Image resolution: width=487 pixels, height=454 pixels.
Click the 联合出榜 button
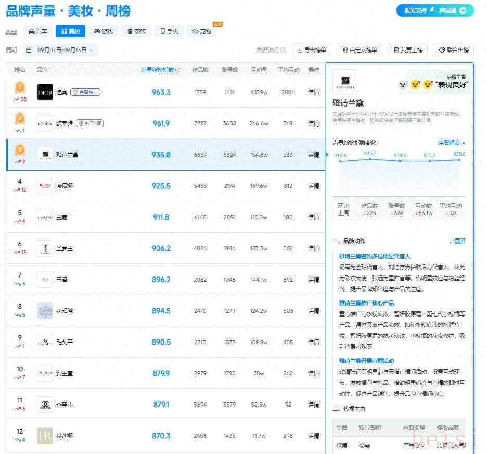(454, 50)
